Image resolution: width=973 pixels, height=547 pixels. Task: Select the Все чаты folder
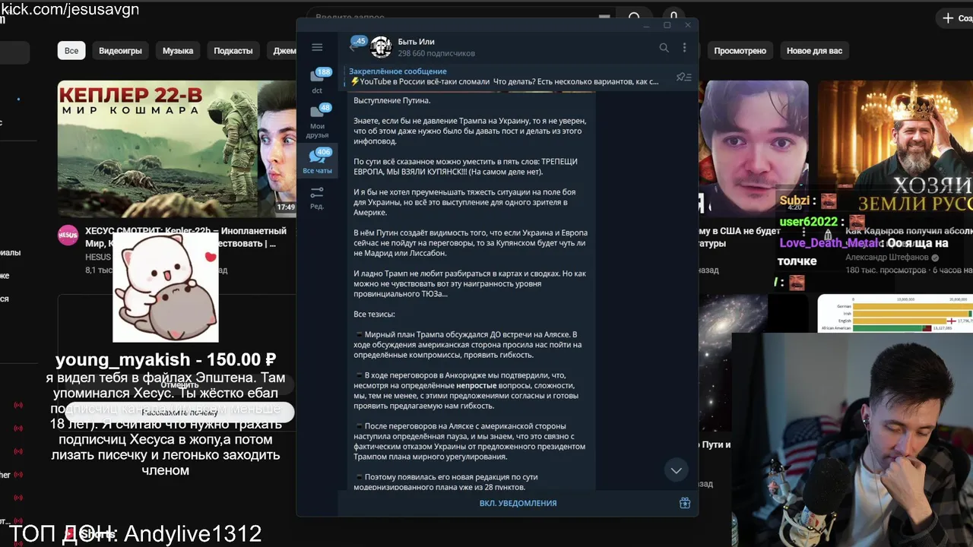pos(317,162)
